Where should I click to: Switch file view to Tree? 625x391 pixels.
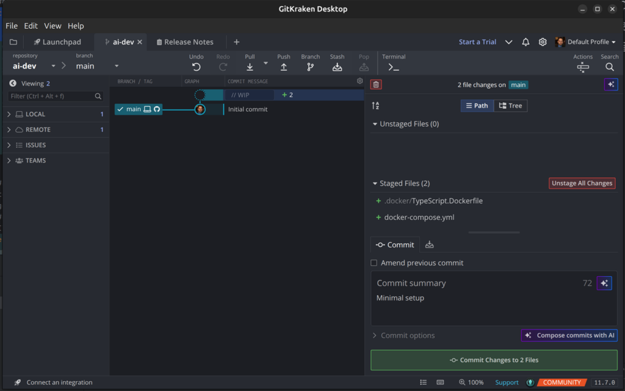pyautogui.click(x=510, y=106)
